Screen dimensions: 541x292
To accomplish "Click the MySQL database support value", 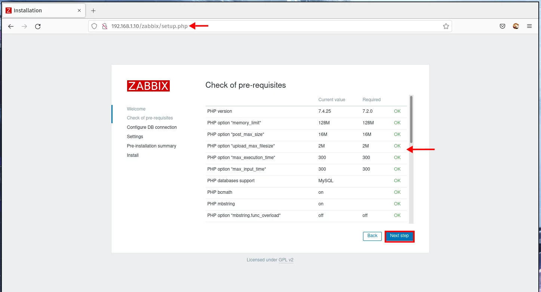I will tap(326, 181).
